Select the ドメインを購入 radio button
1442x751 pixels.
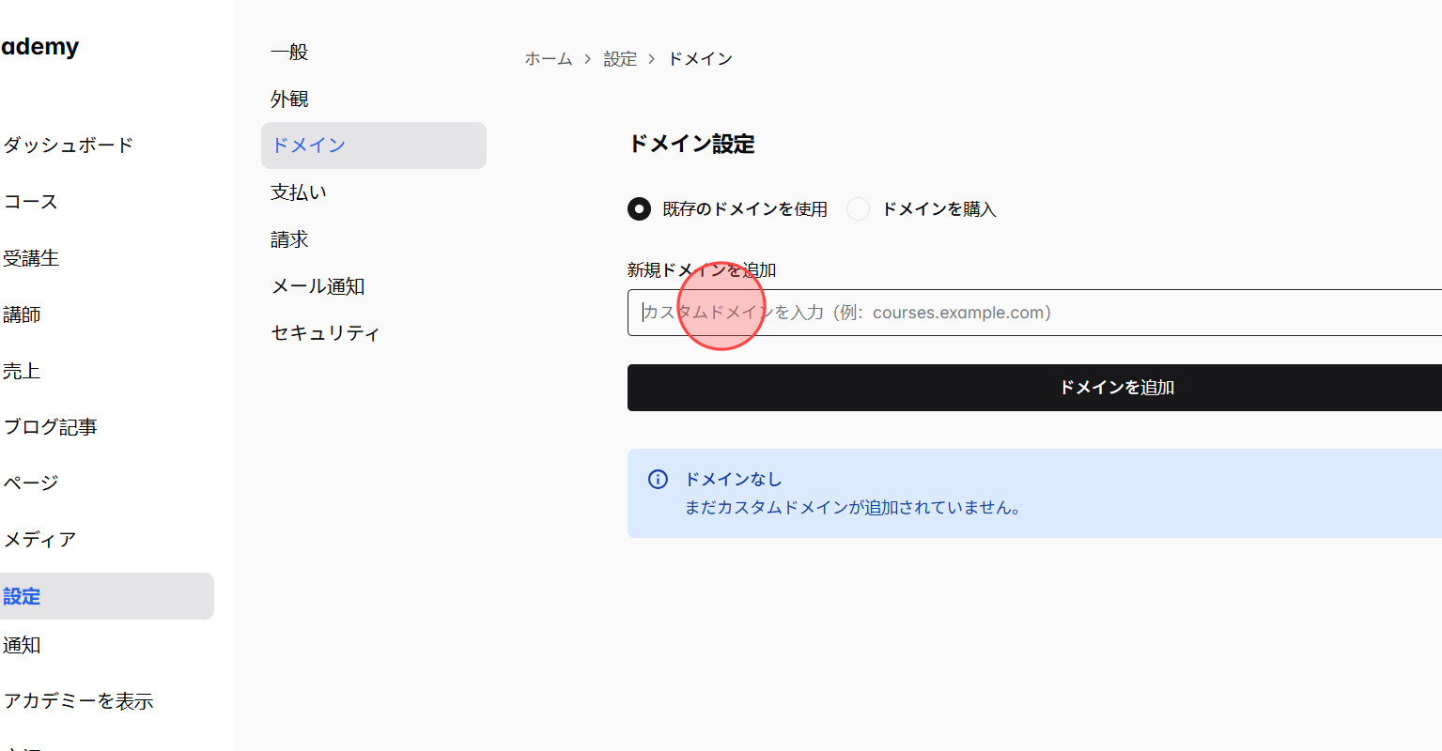click(x=858, y=208)
